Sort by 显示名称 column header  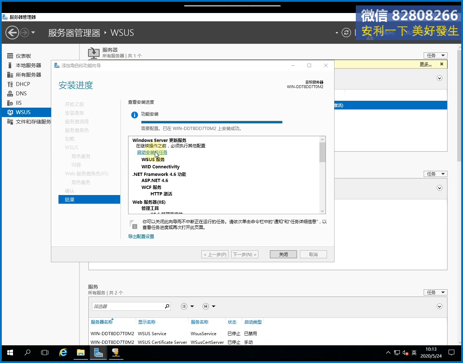147,322
